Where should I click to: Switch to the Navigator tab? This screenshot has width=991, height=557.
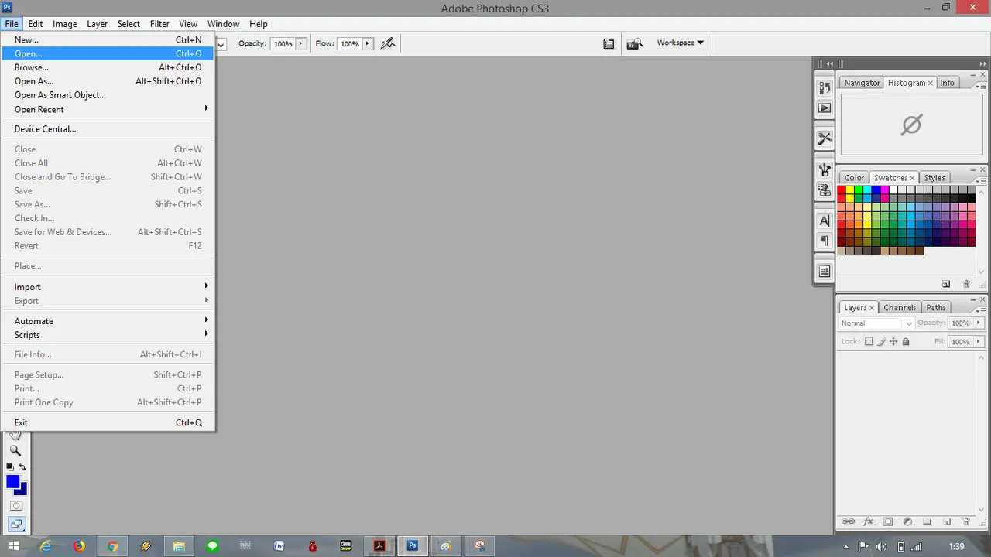click(862, 83)
